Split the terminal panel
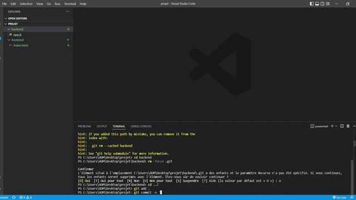 click(342, 126)
